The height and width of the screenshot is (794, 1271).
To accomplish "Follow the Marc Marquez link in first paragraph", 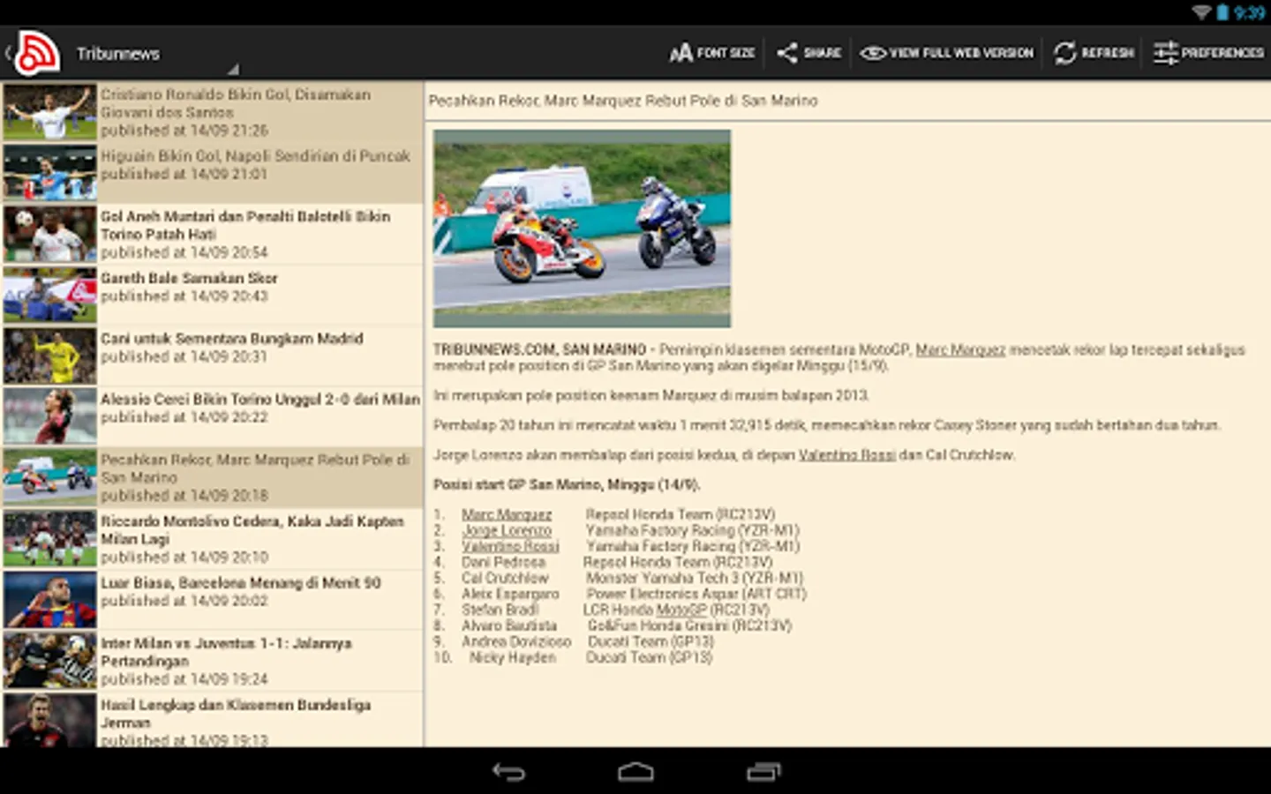I will click(x=960, y=350).
